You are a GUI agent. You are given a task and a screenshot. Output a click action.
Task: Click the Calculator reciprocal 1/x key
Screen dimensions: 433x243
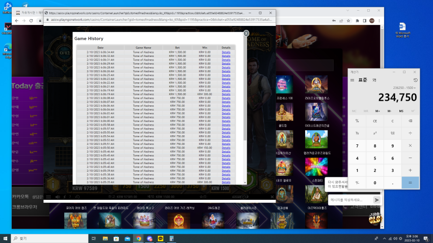pyautogui.click(x=357, y=133)
